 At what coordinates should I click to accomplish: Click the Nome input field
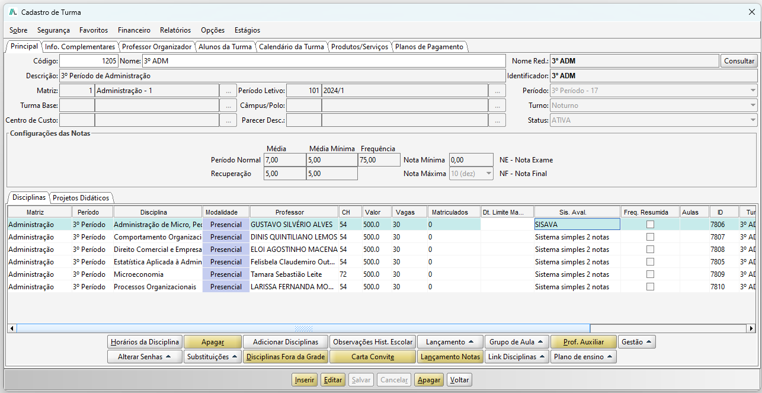tap(324, 61)
